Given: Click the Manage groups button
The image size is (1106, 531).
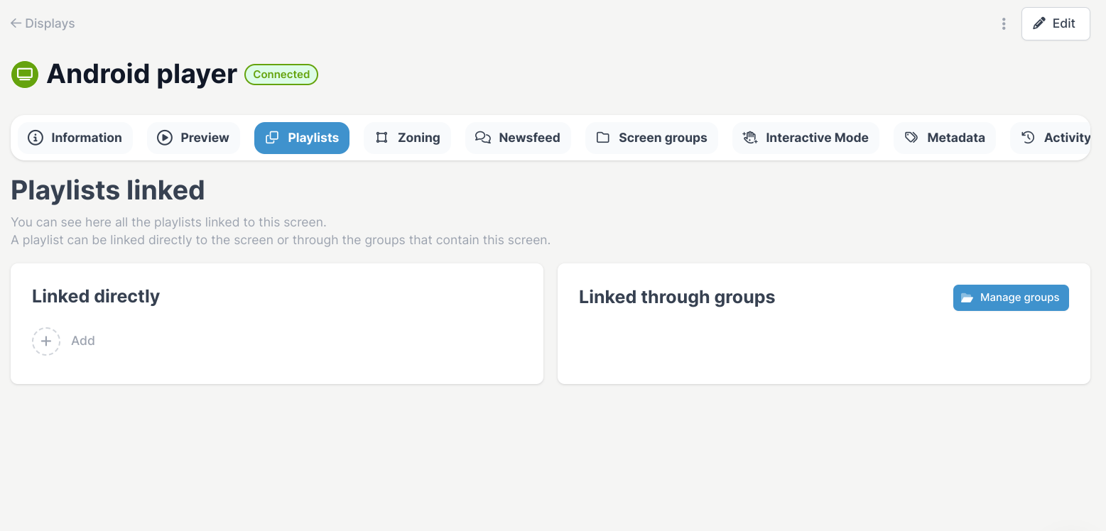Looking at the screenshot, I should coord(1011,297).
